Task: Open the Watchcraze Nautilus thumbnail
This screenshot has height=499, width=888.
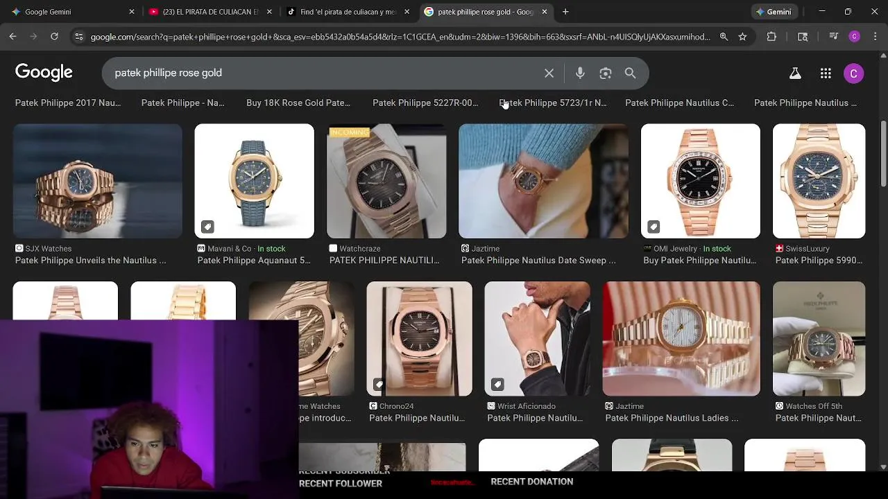Action: pyautogui.click(x=386, y=181)
